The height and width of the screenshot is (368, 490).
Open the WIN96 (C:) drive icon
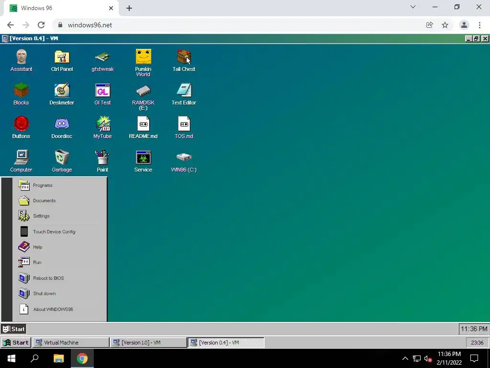tap(184, 161)
